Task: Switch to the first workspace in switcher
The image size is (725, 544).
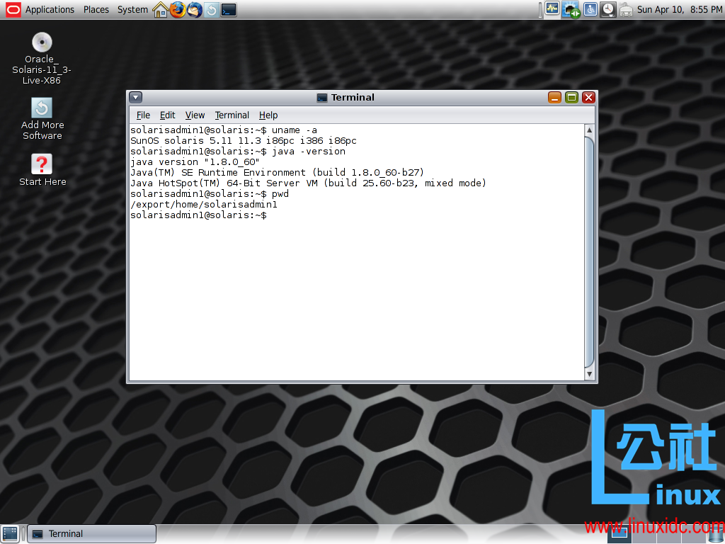Action: 620,534
